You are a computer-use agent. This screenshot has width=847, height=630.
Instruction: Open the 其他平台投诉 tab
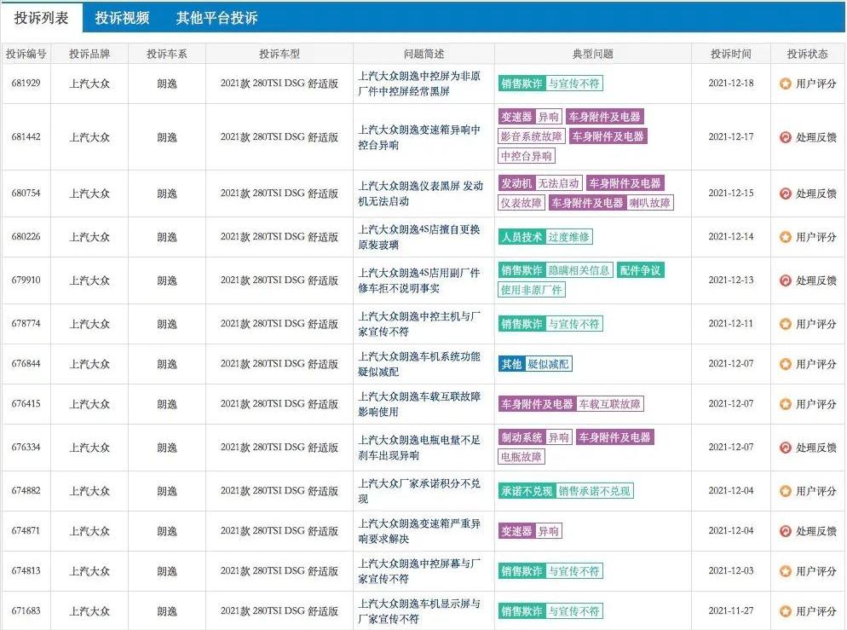coord(217,16)
